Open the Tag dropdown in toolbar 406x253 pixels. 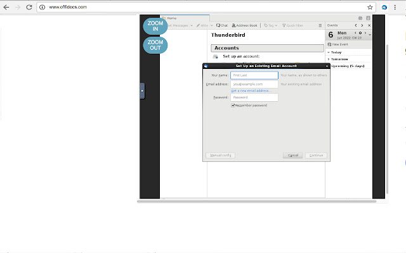point(271,25)
